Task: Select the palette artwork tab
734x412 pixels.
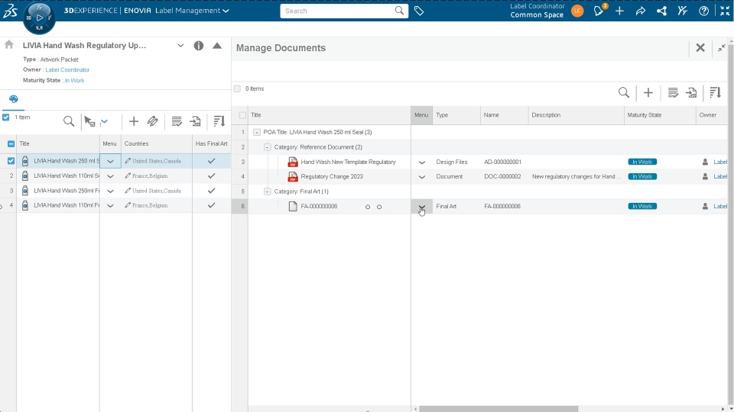Action: click(13, 99)
